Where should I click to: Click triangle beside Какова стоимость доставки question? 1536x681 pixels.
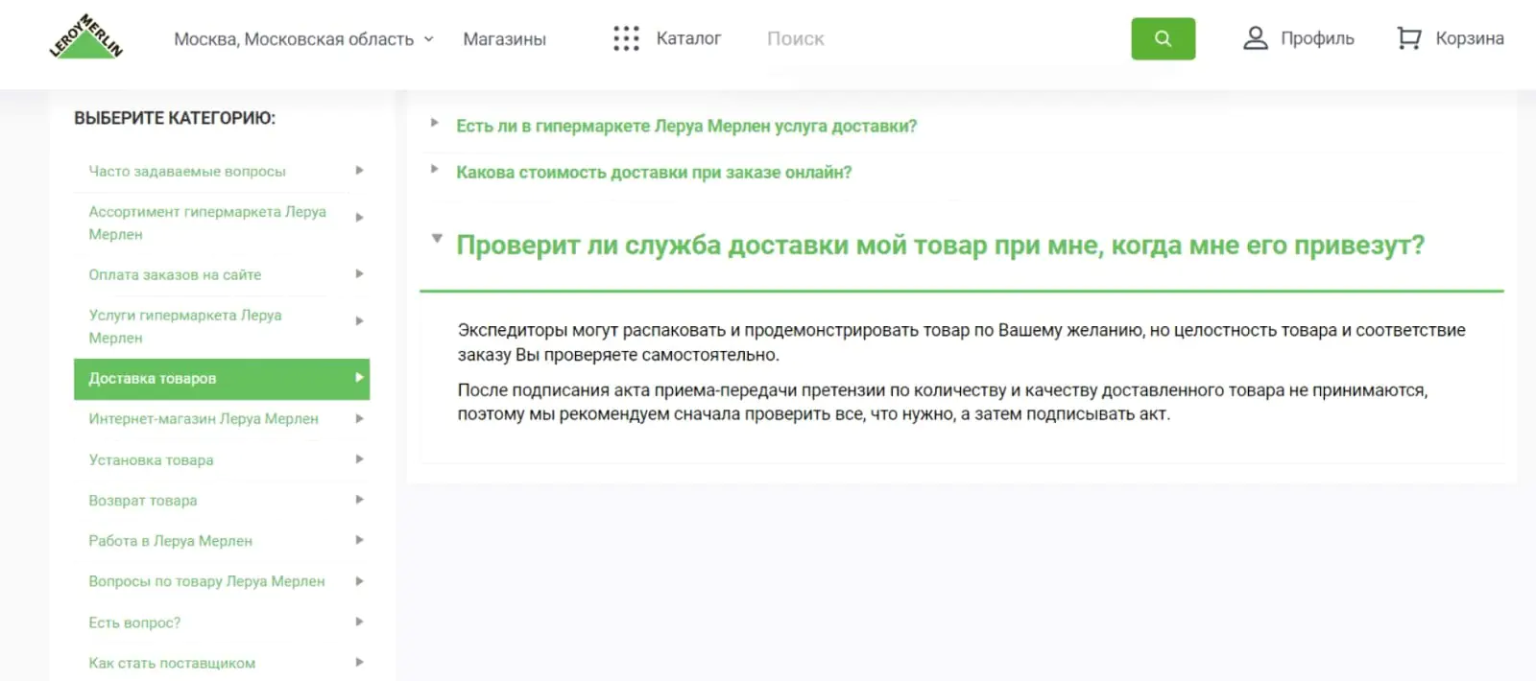click(435, 169)
